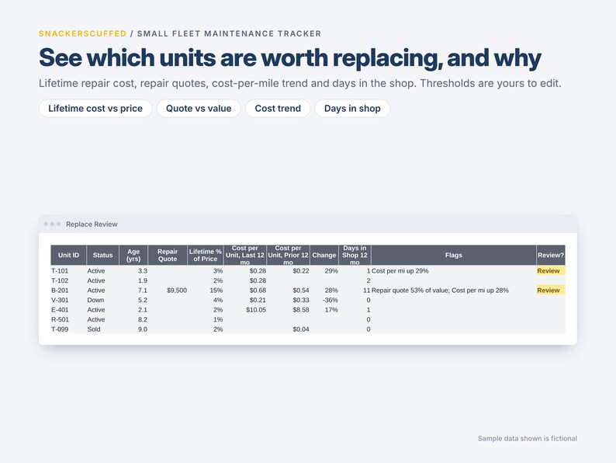
Task: Click the 'Age (yrs)' column header
Action: click(x=133, y=255)
